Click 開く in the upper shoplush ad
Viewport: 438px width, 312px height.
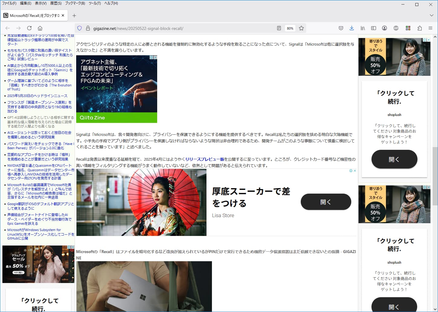point(394,159)
